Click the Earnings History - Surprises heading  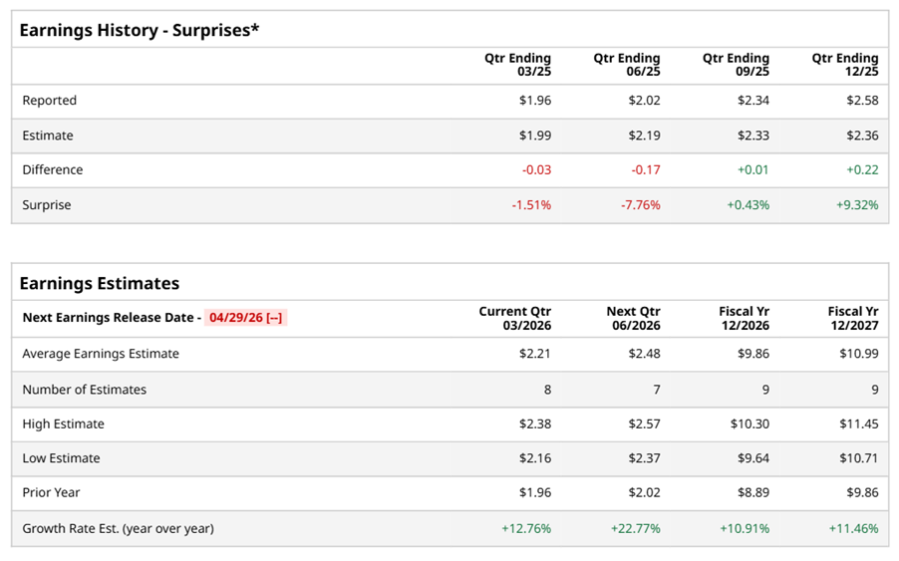pos(140,30)
